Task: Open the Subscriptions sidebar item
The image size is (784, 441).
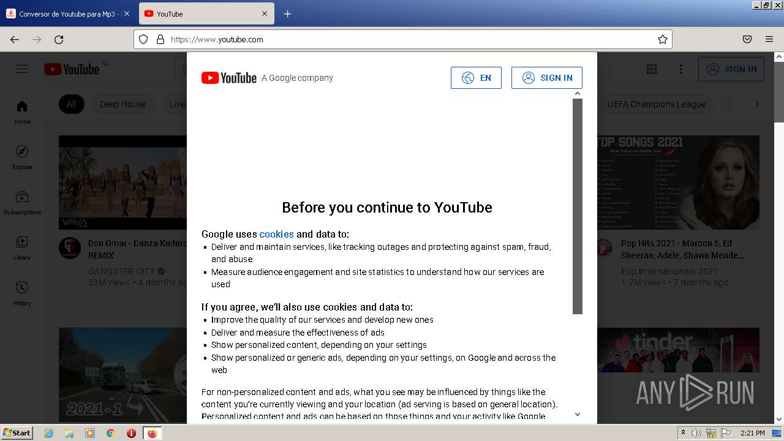Action: pyautogui.click(x=22, y=203)
